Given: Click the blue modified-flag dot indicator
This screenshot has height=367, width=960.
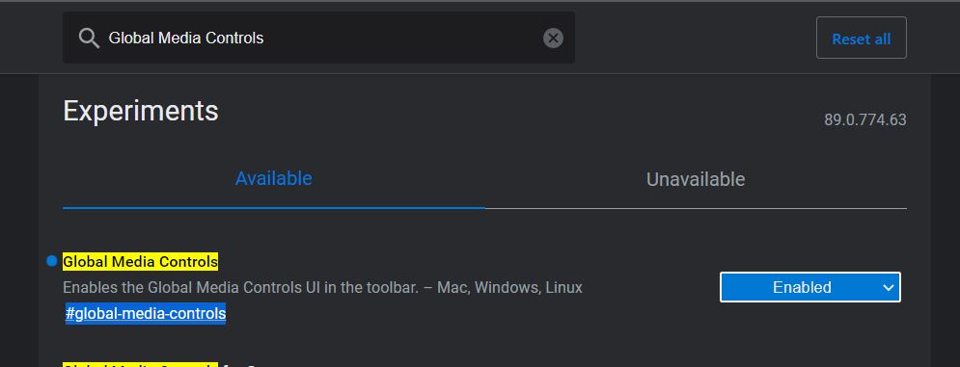Looking at the screenshot, I should (x=51, y=261).
